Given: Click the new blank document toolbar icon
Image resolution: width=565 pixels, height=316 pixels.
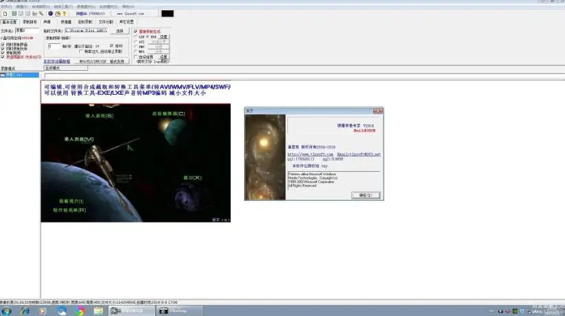Looking at the screenshot, I should (x=5, y=14).
